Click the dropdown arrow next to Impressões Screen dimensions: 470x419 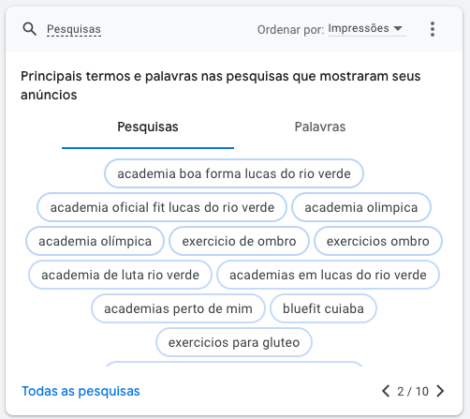398,28
